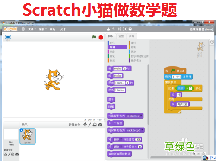Viewport: 216px width, 161px height.
Task: Select the delete cross tool in toolbar
Action: (x=114, y=29)
